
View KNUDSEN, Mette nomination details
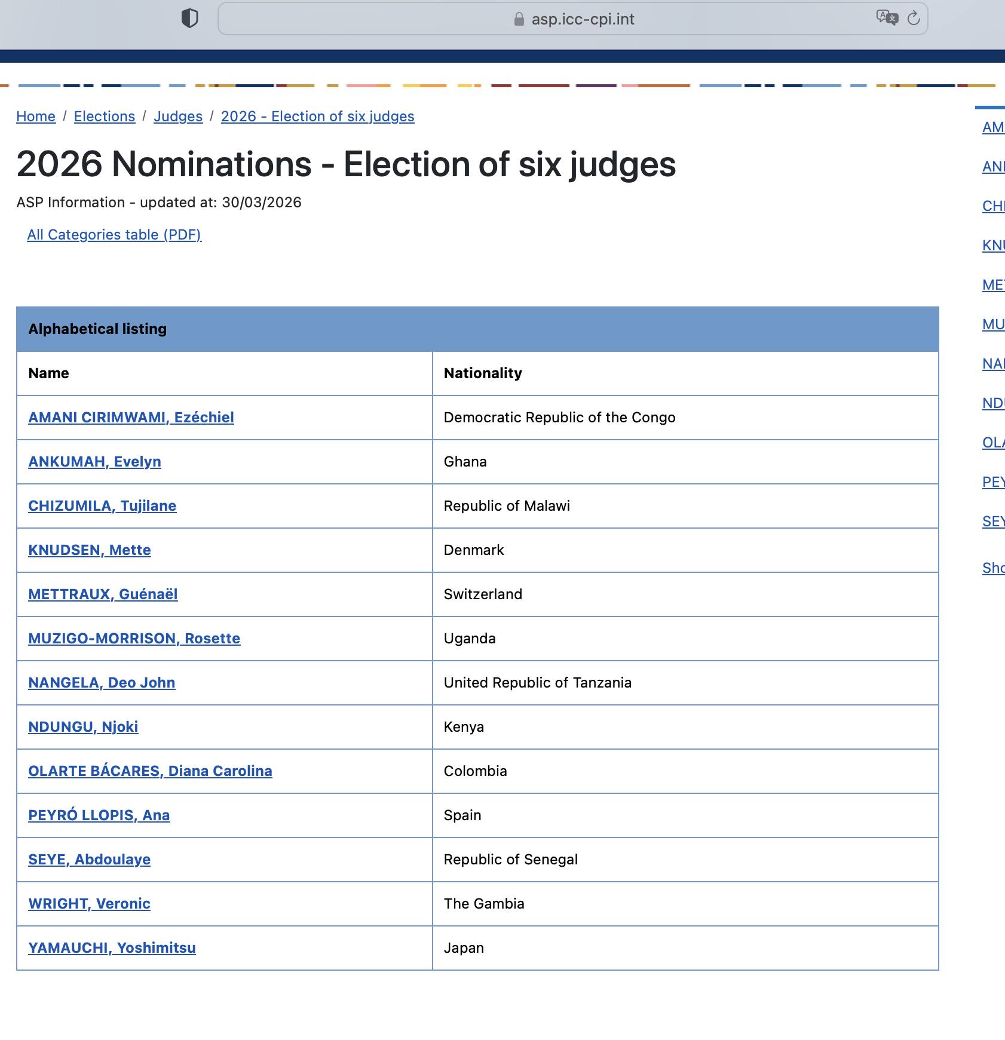[x=90, y=550]
